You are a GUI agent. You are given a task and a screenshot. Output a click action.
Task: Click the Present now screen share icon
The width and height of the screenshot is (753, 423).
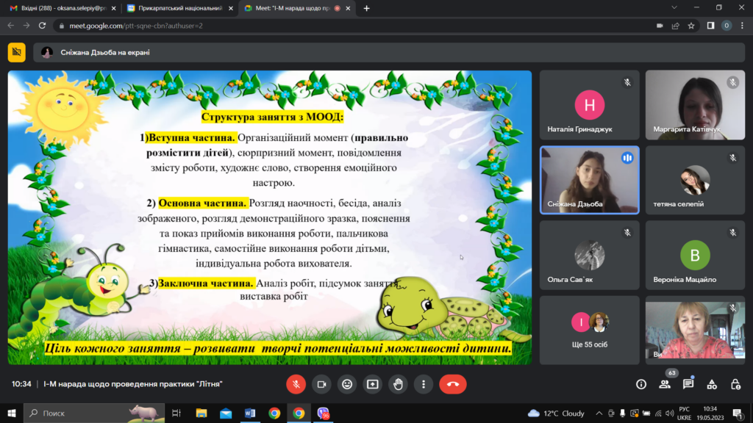pos(373,384)
